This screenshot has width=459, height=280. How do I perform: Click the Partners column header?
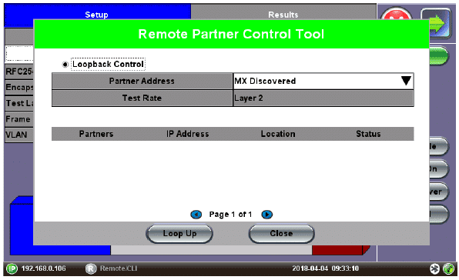point(96,134)
